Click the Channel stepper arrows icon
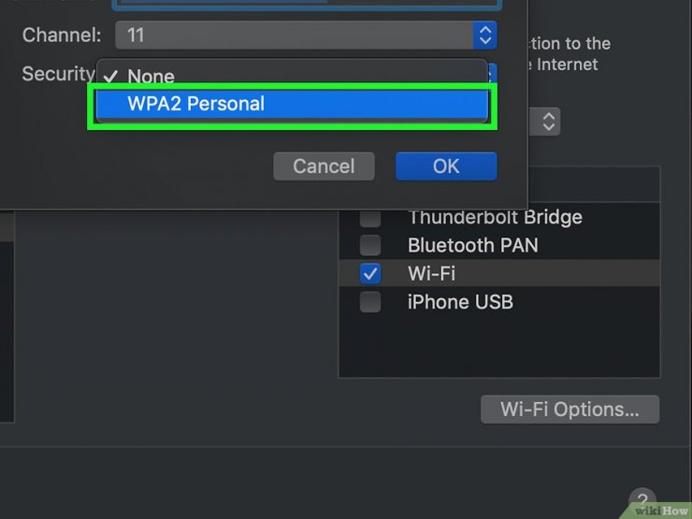 (x=485, y=36)
